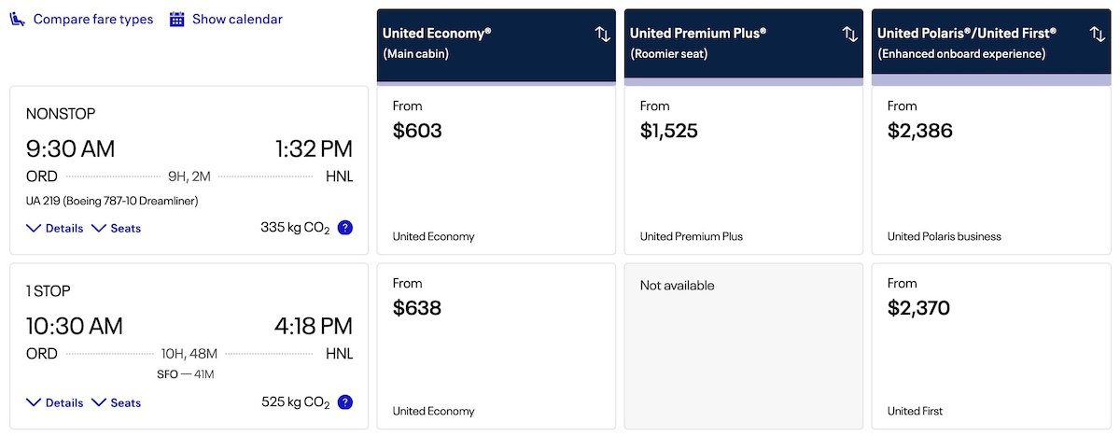
Task: Open CO2 info icon for 1-stop flight
Action: tap(345, 402)
